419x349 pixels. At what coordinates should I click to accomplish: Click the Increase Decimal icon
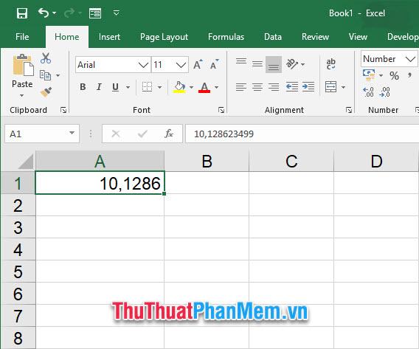(x=369, y=92)
